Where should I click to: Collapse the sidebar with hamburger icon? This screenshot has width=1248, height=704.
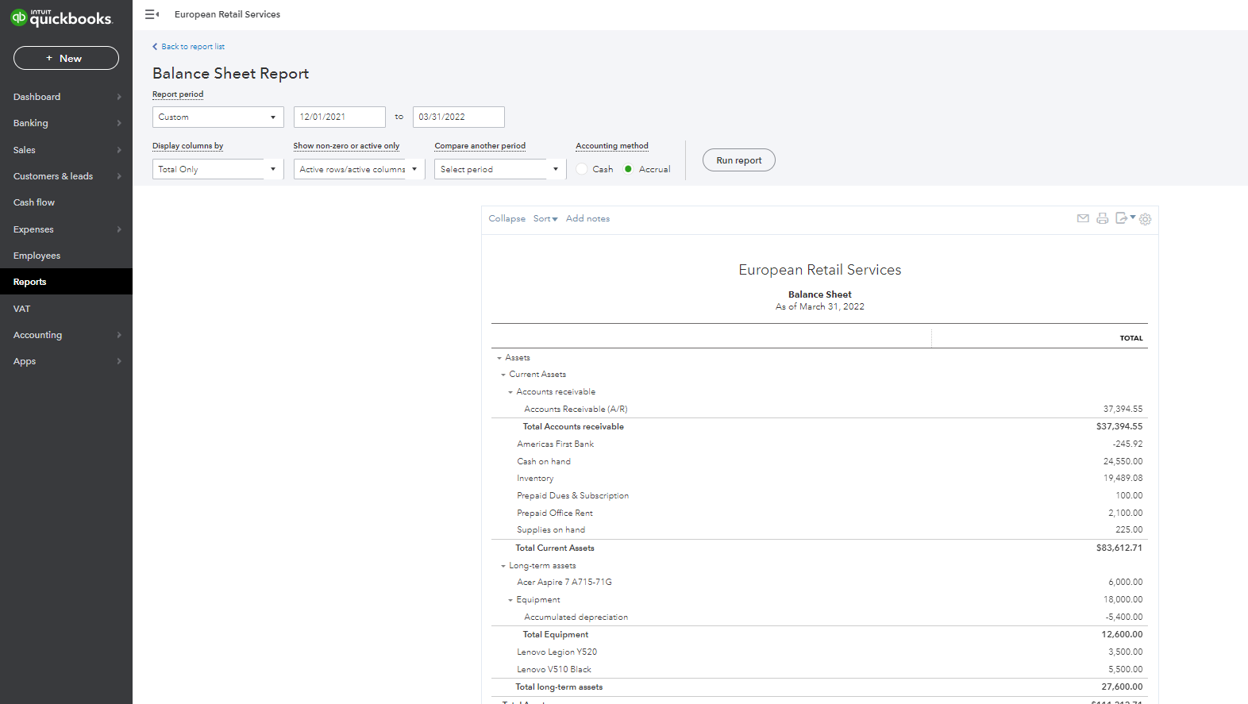tap(152, 14)
